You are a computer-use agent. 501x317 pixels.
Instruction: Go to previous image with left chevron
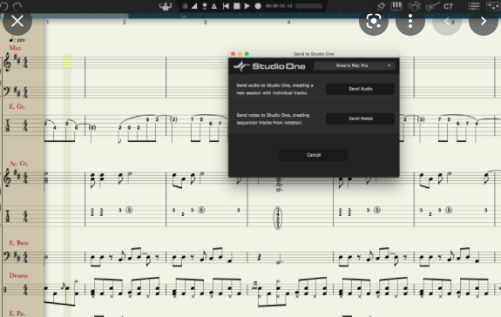[447, 22]
